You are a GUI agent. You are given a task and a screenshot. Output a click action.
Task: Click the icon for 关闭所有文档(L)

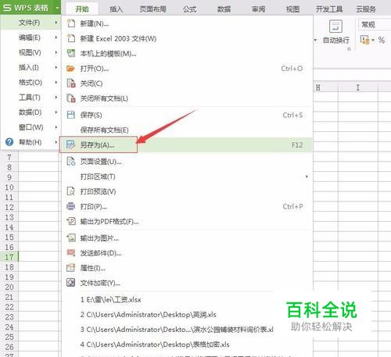coord(71,98)
